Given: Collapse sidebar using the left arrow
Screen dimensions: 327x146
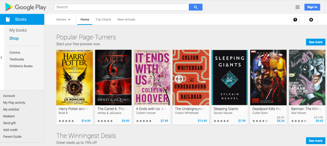Looking at the screenshot, I should coord(2,58).
